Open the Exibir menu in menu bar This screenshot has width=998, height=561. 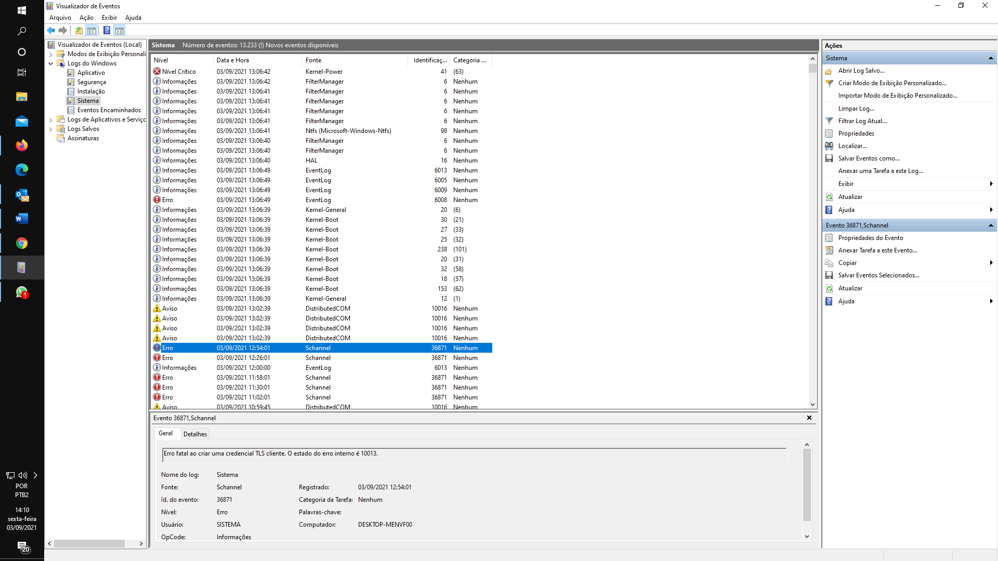pyautogui.click(x=109, y=18)
